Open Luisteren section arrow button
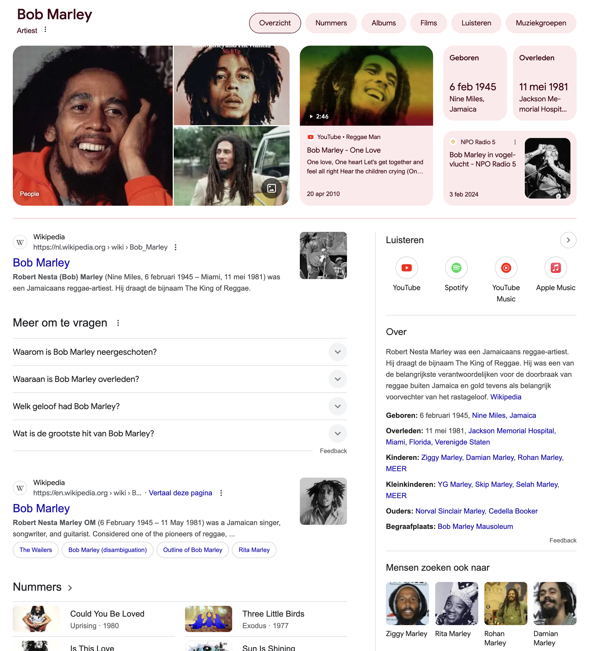Screen dimensions: 593x651 568,240
